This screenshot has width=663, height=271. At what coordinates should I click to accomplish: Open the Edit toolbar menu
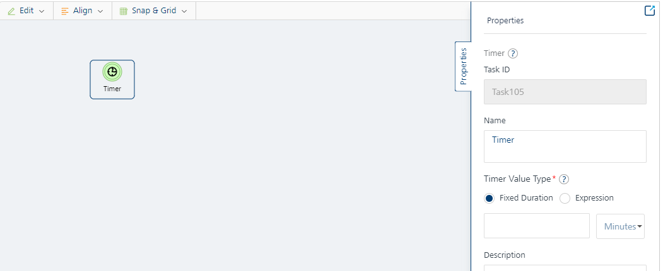tap(26, 11)
